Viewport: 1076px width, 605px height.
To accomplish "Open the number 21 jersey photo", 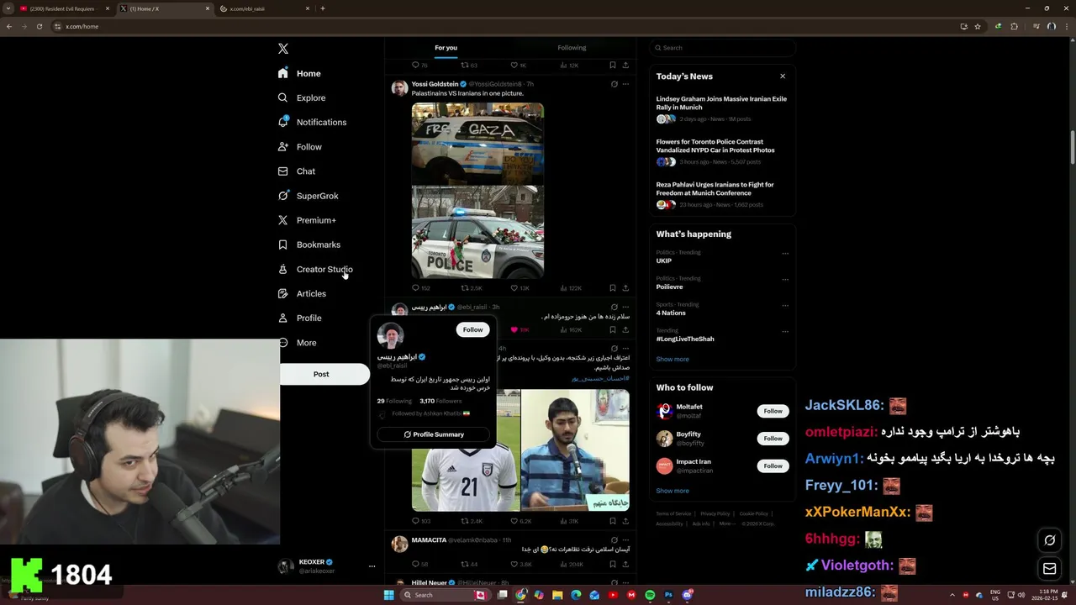I will pos(466,450).
